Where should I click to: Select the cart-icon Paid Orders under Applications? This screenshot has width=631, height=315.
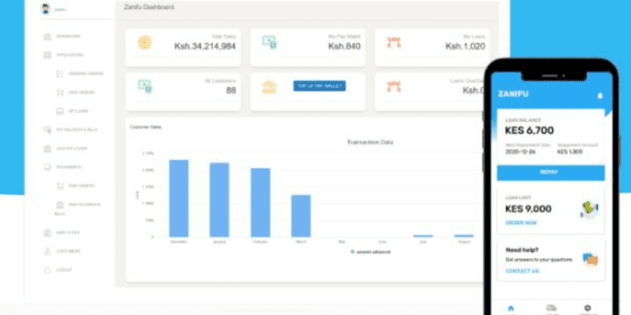tap(75, 92)
